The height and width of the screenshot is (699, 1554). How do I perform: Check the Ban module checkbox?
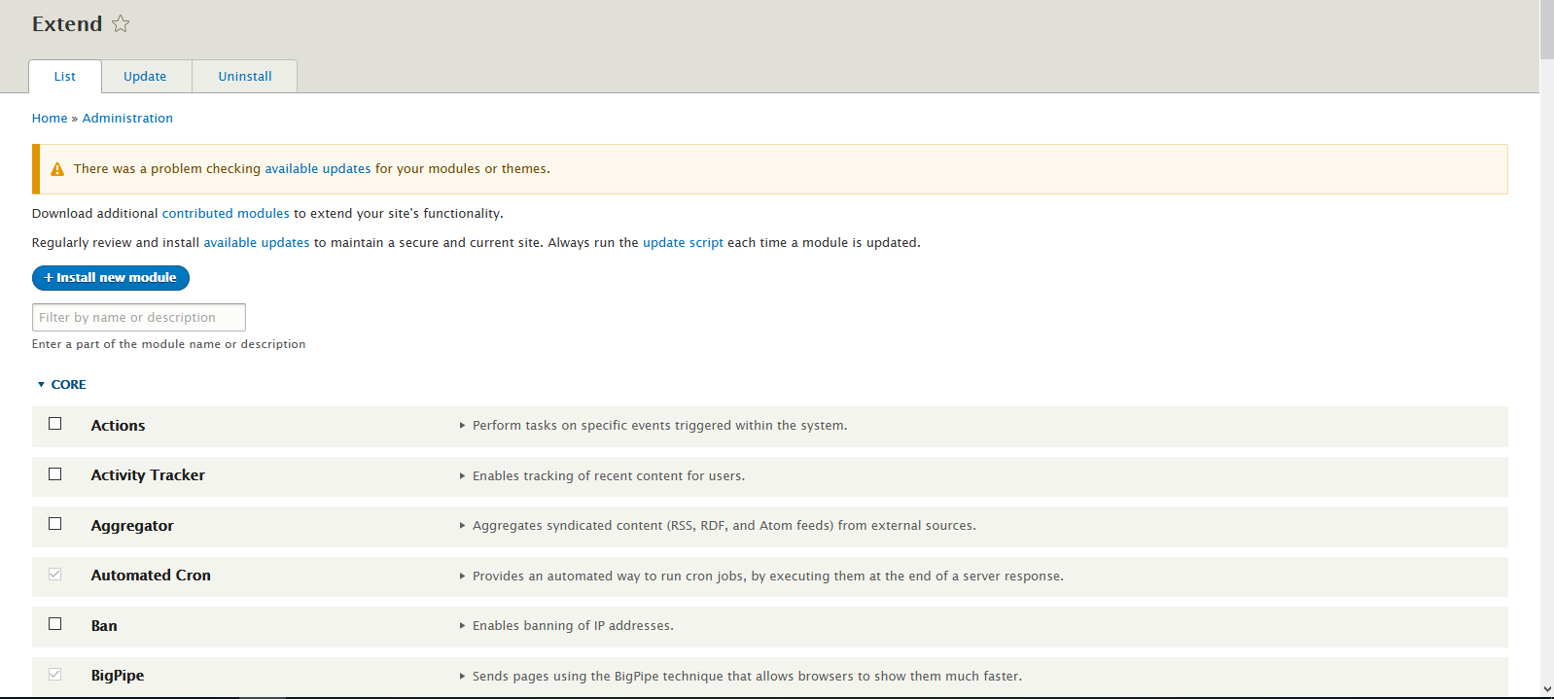coord(54,624)
